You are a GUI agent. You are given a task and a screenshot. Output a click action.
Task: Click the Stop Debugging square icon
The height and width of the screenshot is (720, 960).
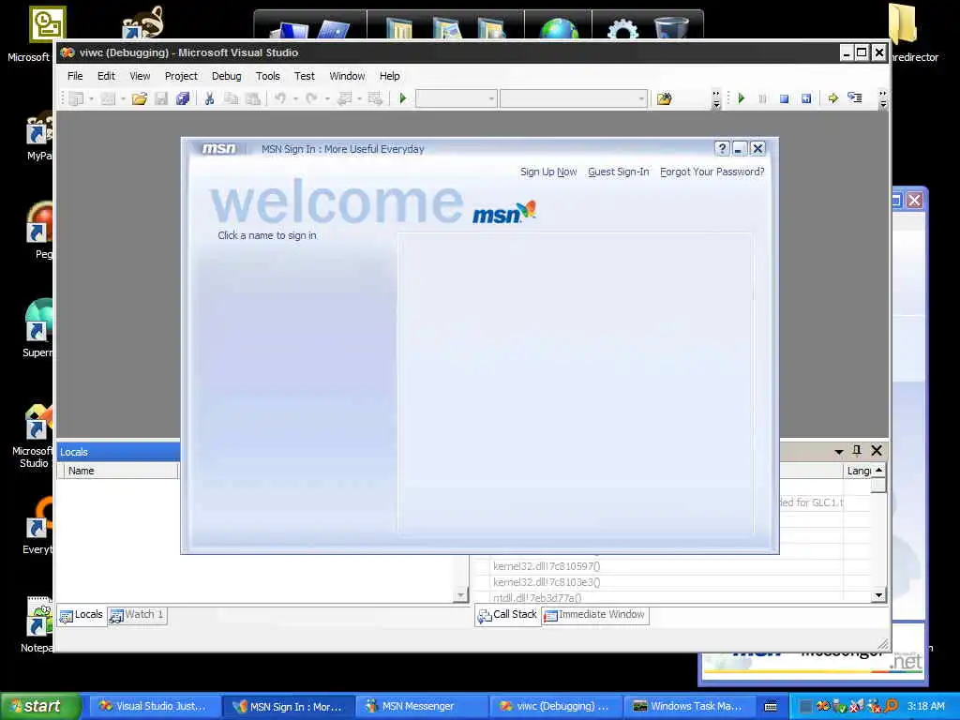point(785,98)
